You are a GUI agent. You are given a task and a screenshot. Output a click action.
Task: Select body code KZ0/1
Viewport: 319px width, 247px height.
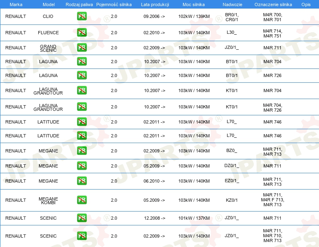pos(232,200)
